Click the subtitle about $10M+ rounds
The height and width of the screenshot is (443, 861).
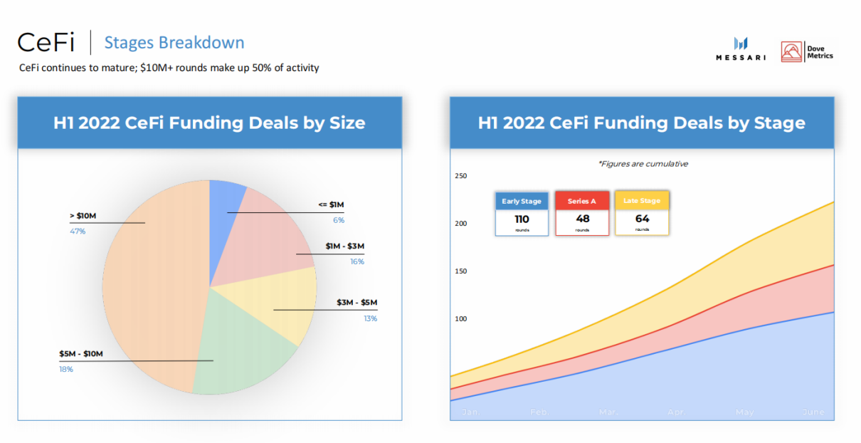click(169, 68)
